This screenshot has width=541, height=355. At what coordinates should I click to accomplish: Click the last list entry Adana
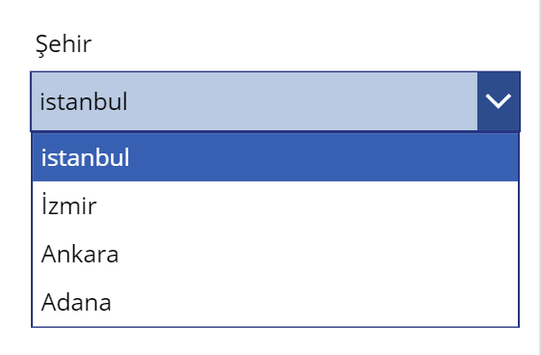275,302
